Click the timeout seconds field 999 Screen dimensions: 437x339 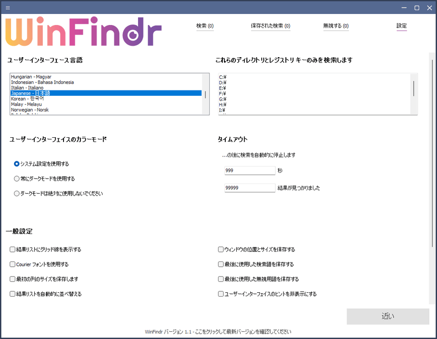250,170
